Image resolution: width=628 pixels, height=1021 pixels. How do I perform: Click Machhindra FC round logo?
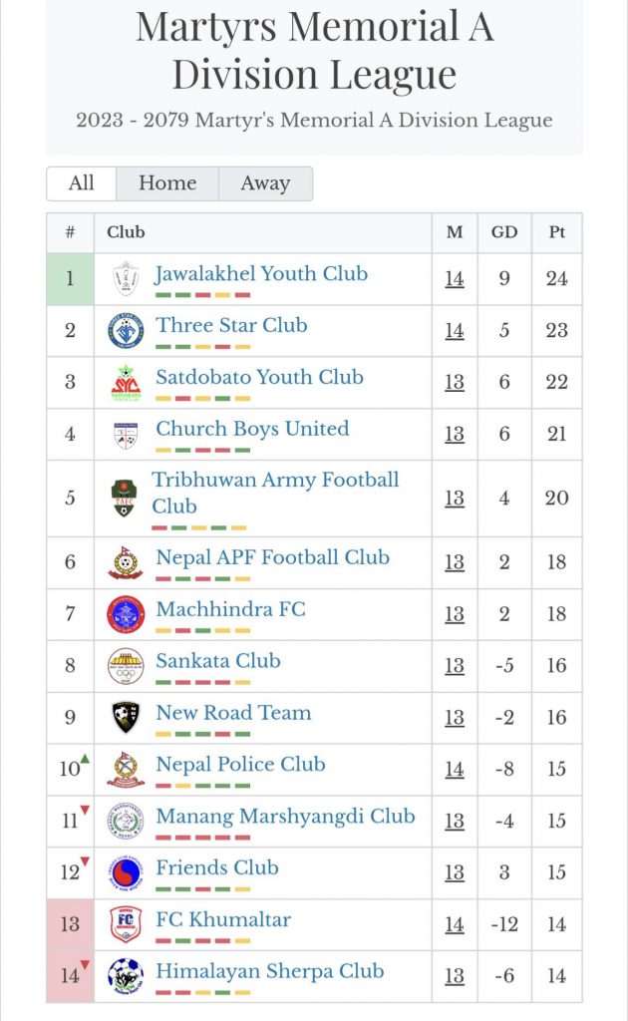(x=126, y=614)
